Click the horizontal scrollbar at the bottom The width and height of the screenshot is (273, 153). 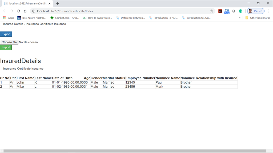pos(136,151)
